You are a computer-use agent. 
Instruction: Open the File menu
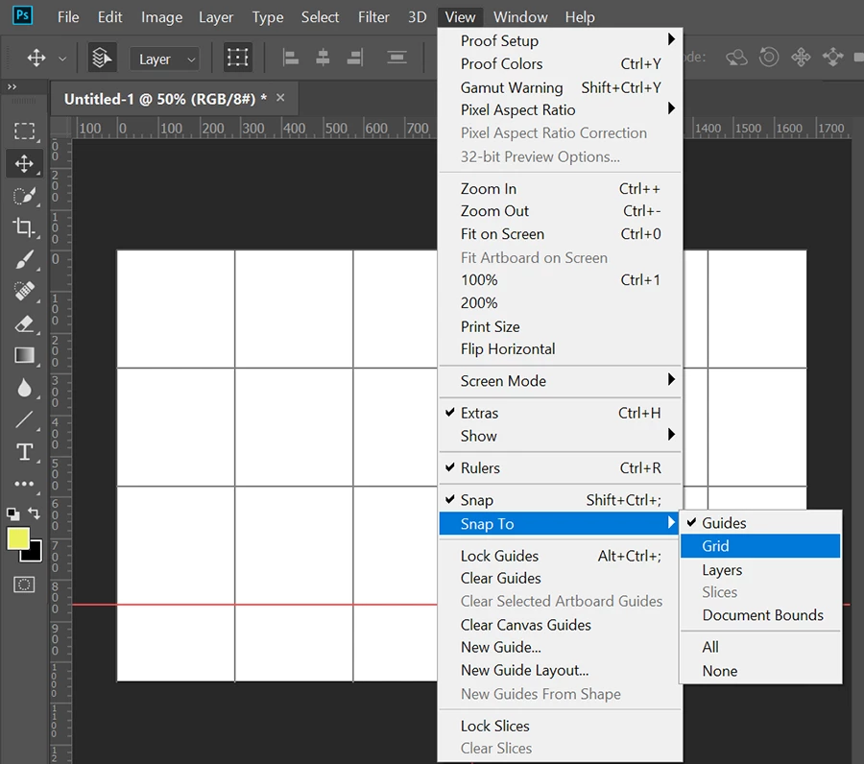[x=68, y=17]
